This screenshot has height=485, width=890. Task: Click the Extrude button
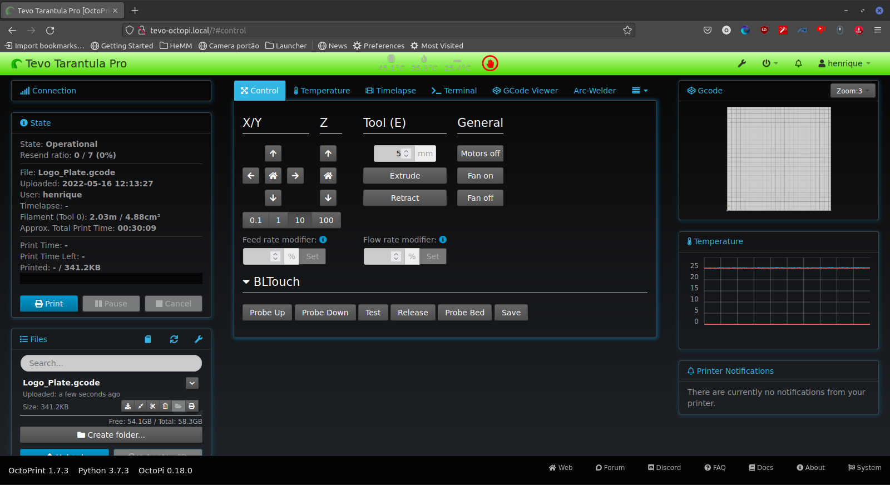point(405,176)
